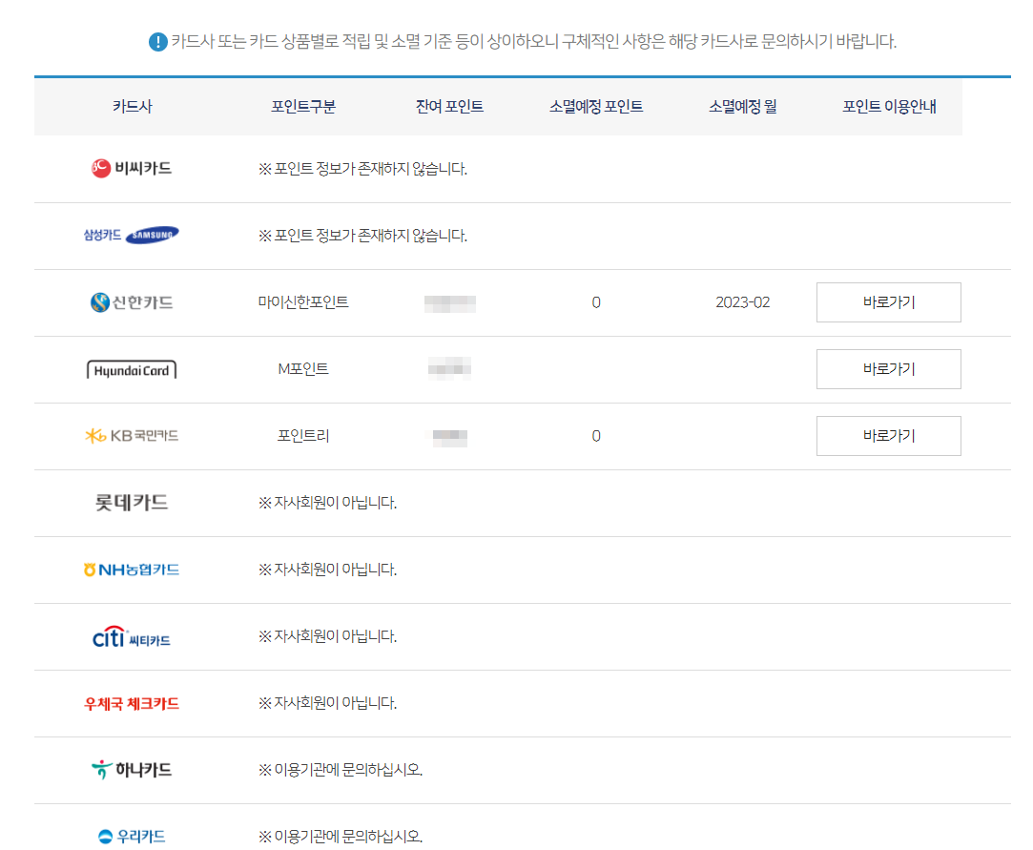Click 우리카드 이용기관에 문의하십시오 message

tap(341, 837)
